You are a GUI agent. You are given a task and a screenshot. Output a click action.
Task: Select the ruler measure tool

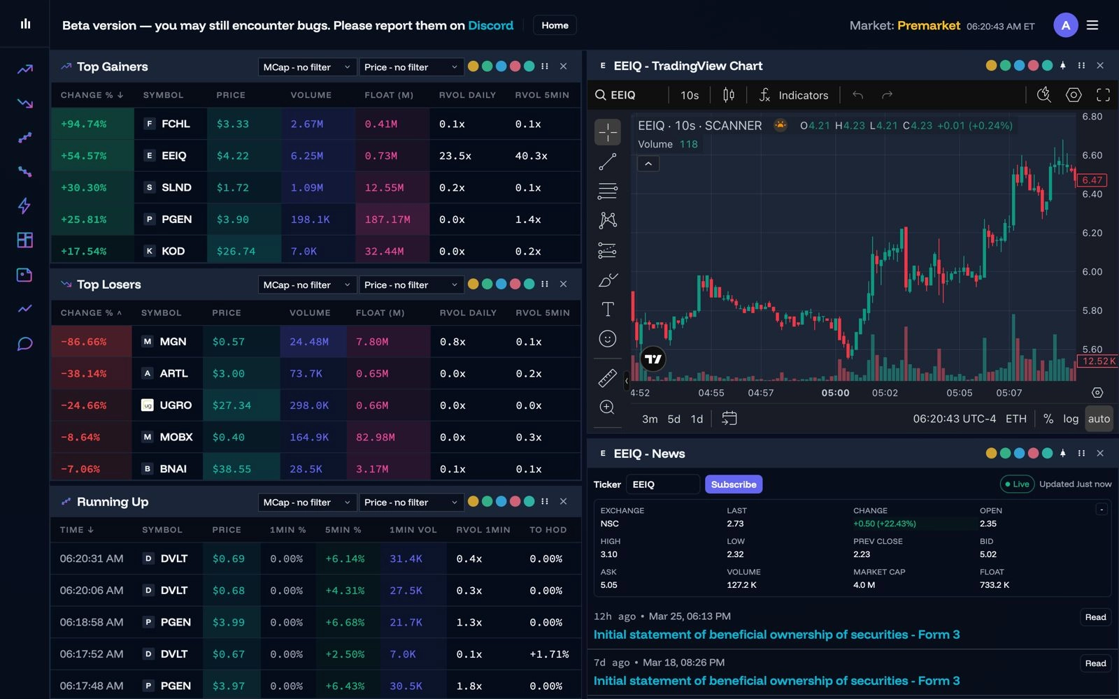coord(607,378)
